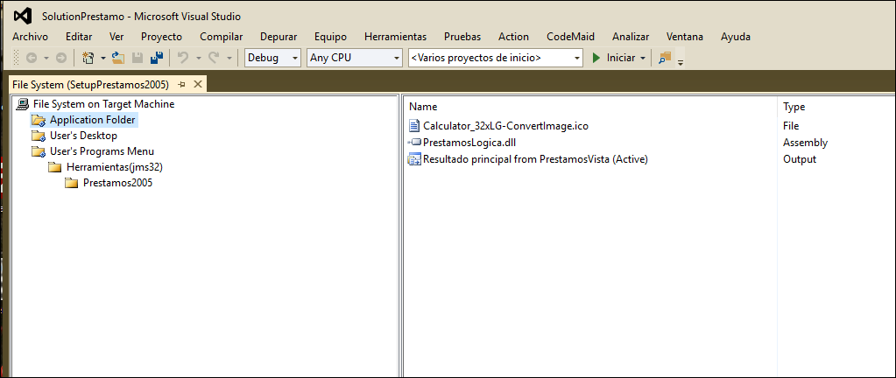Open the CodeMaid menu
Image resolution: width=896 pixels, height=378 pixels.
[x=570, y=37]
